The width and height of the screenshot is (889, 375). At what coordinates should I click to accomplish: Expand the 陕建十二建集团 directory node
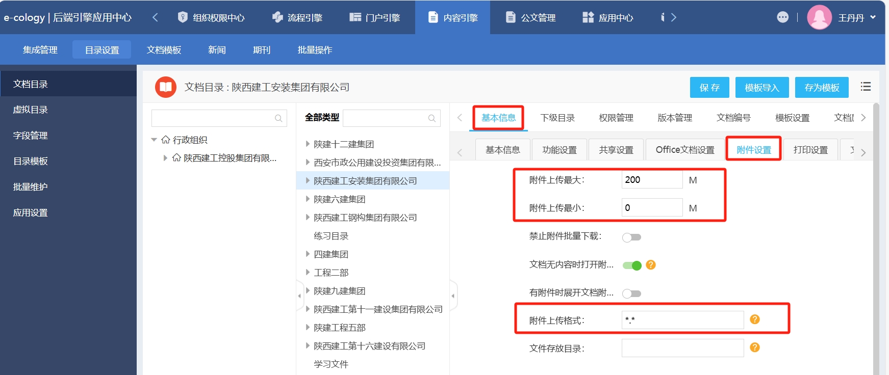click(308, 144)
